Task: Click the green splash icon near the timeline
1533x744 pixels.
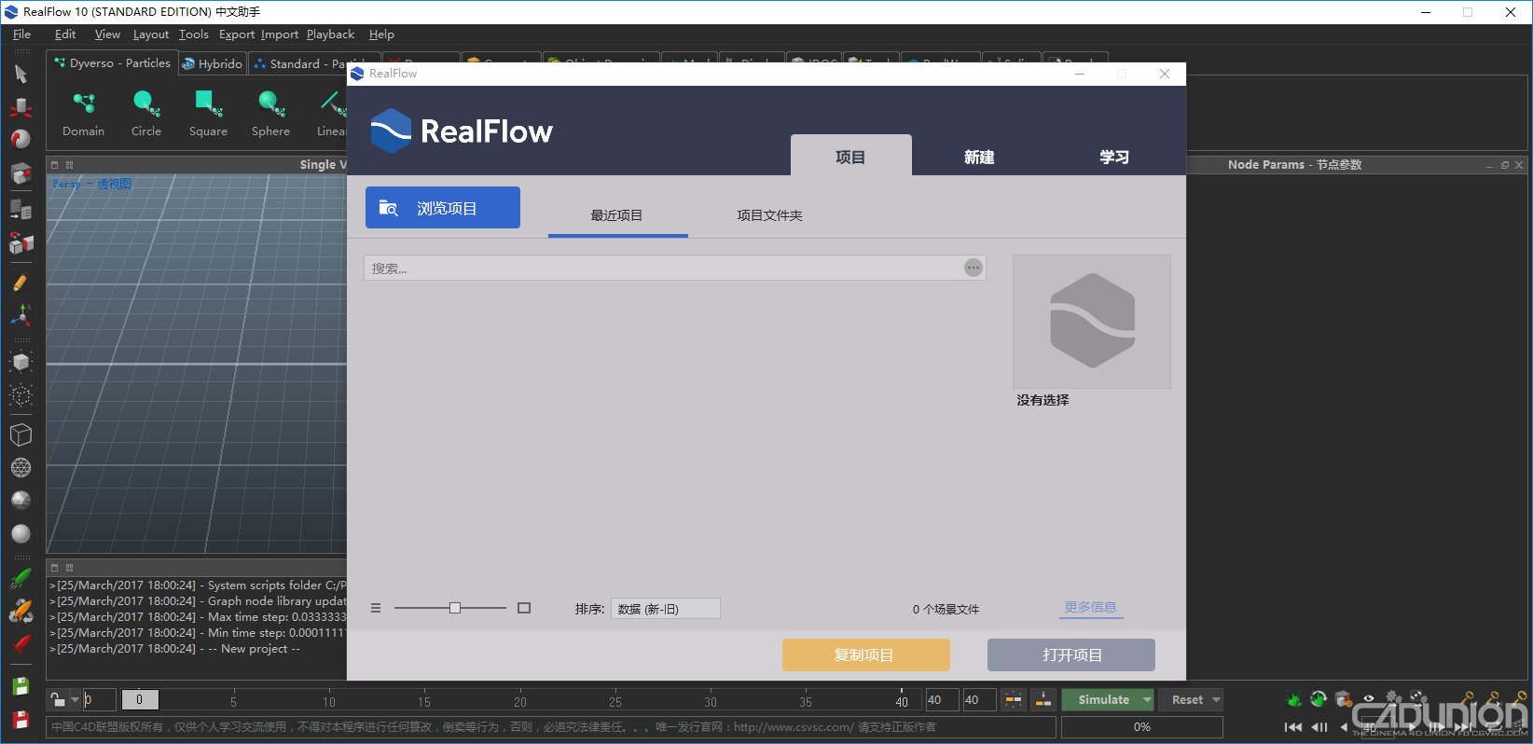Action: 1293,699
